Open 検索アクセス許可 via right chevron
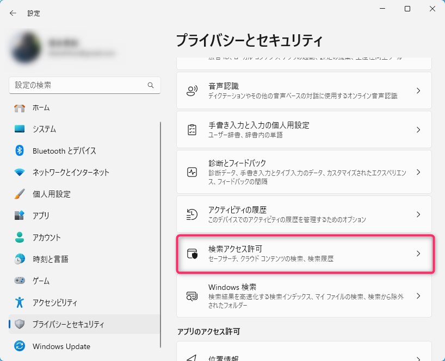This screenshot has width=445, height=361. (418, 254)
